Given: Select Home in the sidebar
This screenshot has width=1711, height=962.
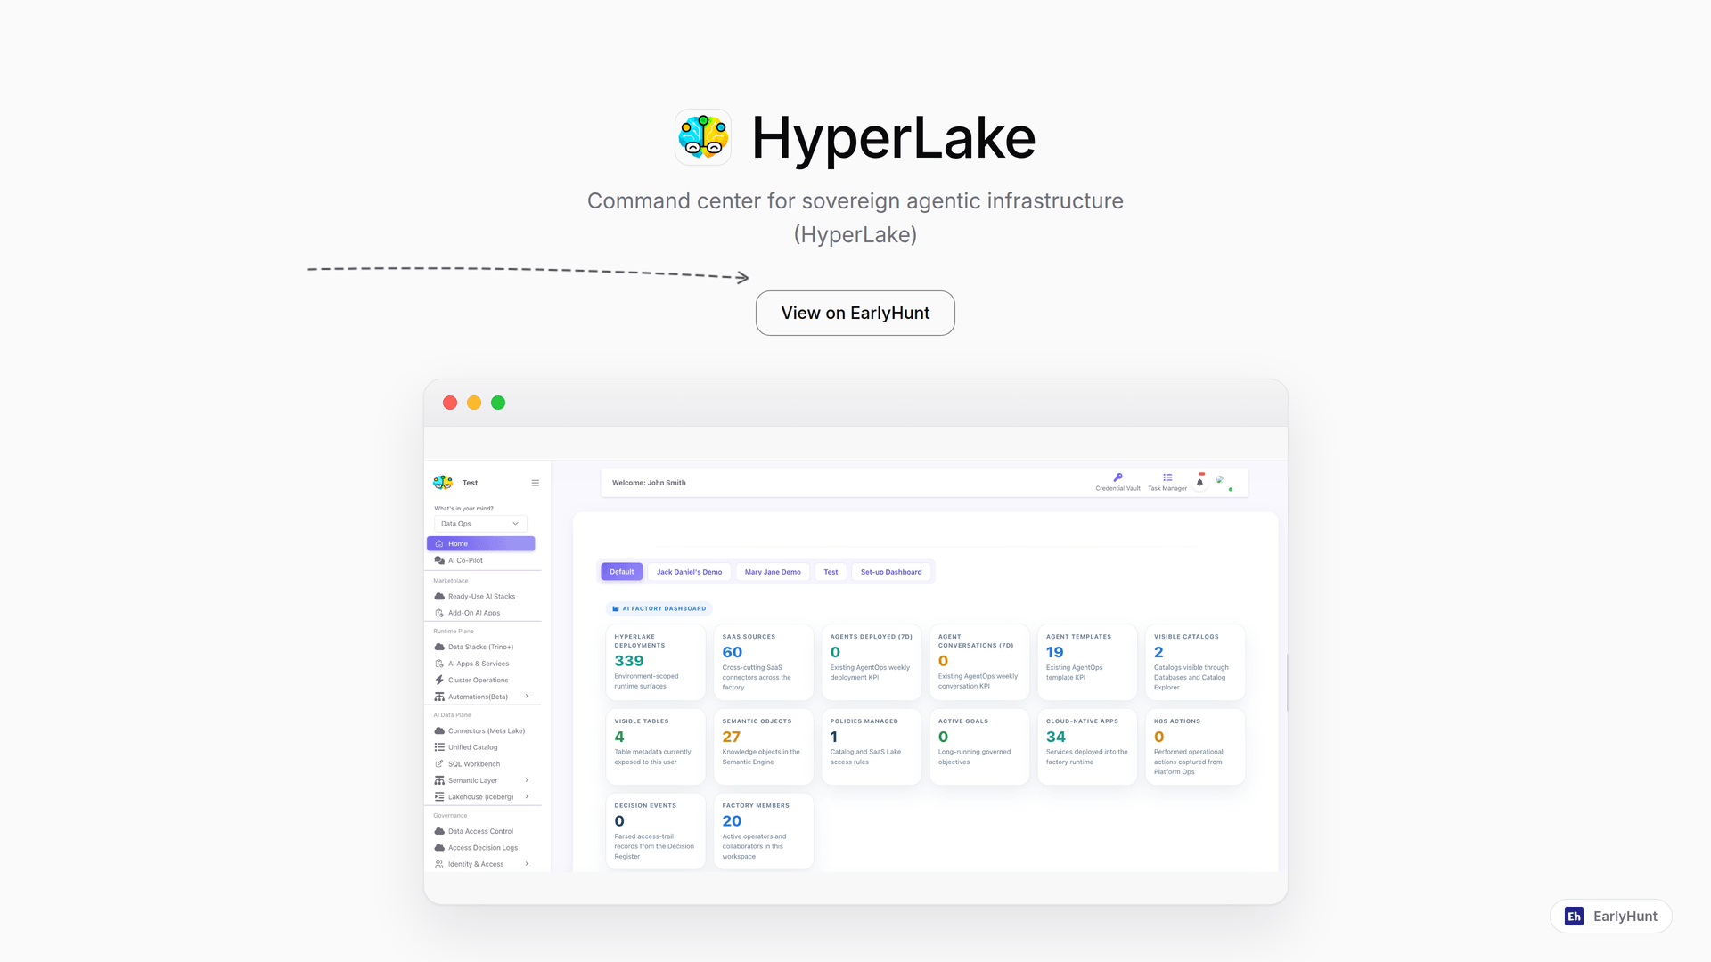Looking at the screenshot, I should [x=480, y=543].
